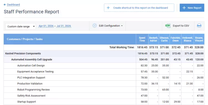Viewport: 208px width, 105px height.
Task: Click the Fairchild, Owen column header
Action: tap(175, 39)
